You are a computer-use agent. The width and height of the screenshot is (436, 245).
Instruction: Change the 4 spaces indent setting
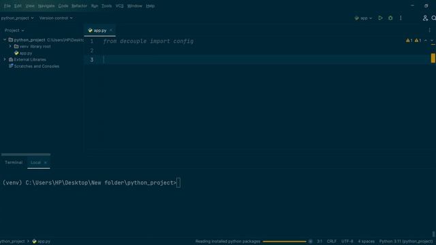[x=367, y=242]
